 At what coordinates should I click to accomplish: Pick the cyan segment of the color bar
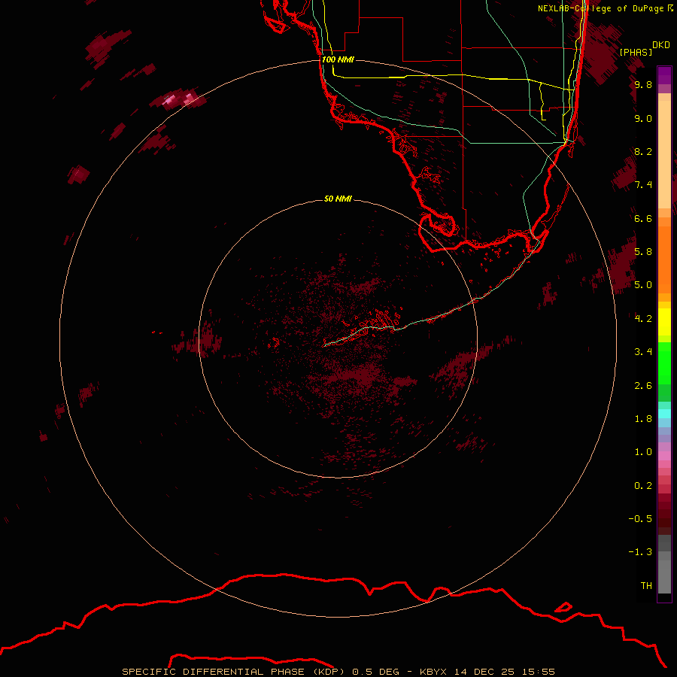click(664, 414)
